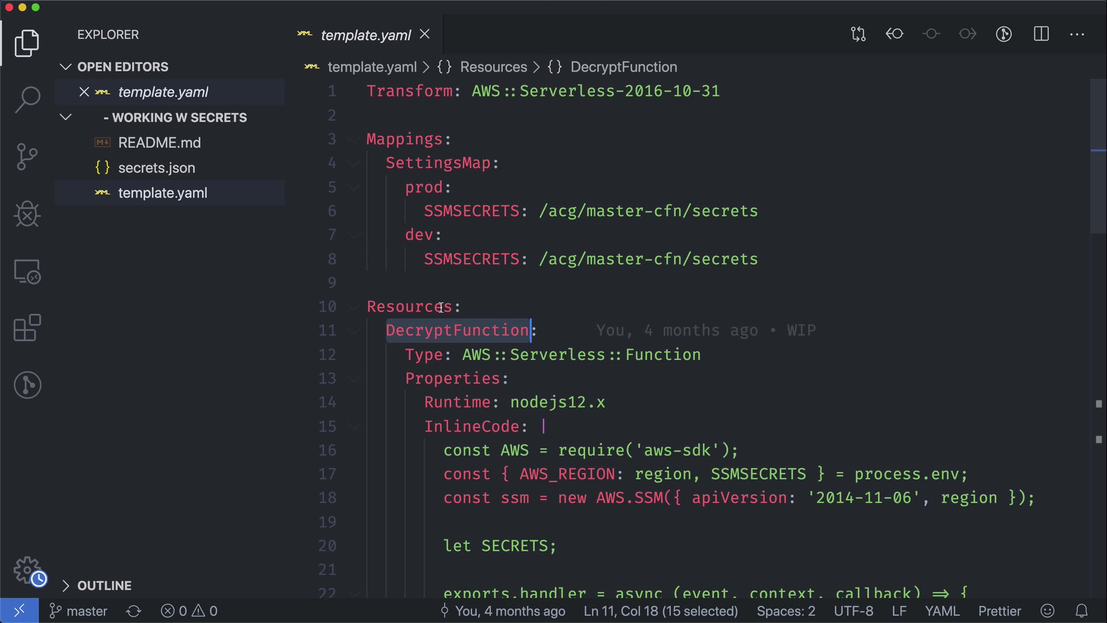Click the editor minimap scrollbar
The width and height of the screenshot is (1107, 623).
pos(1098,156)
